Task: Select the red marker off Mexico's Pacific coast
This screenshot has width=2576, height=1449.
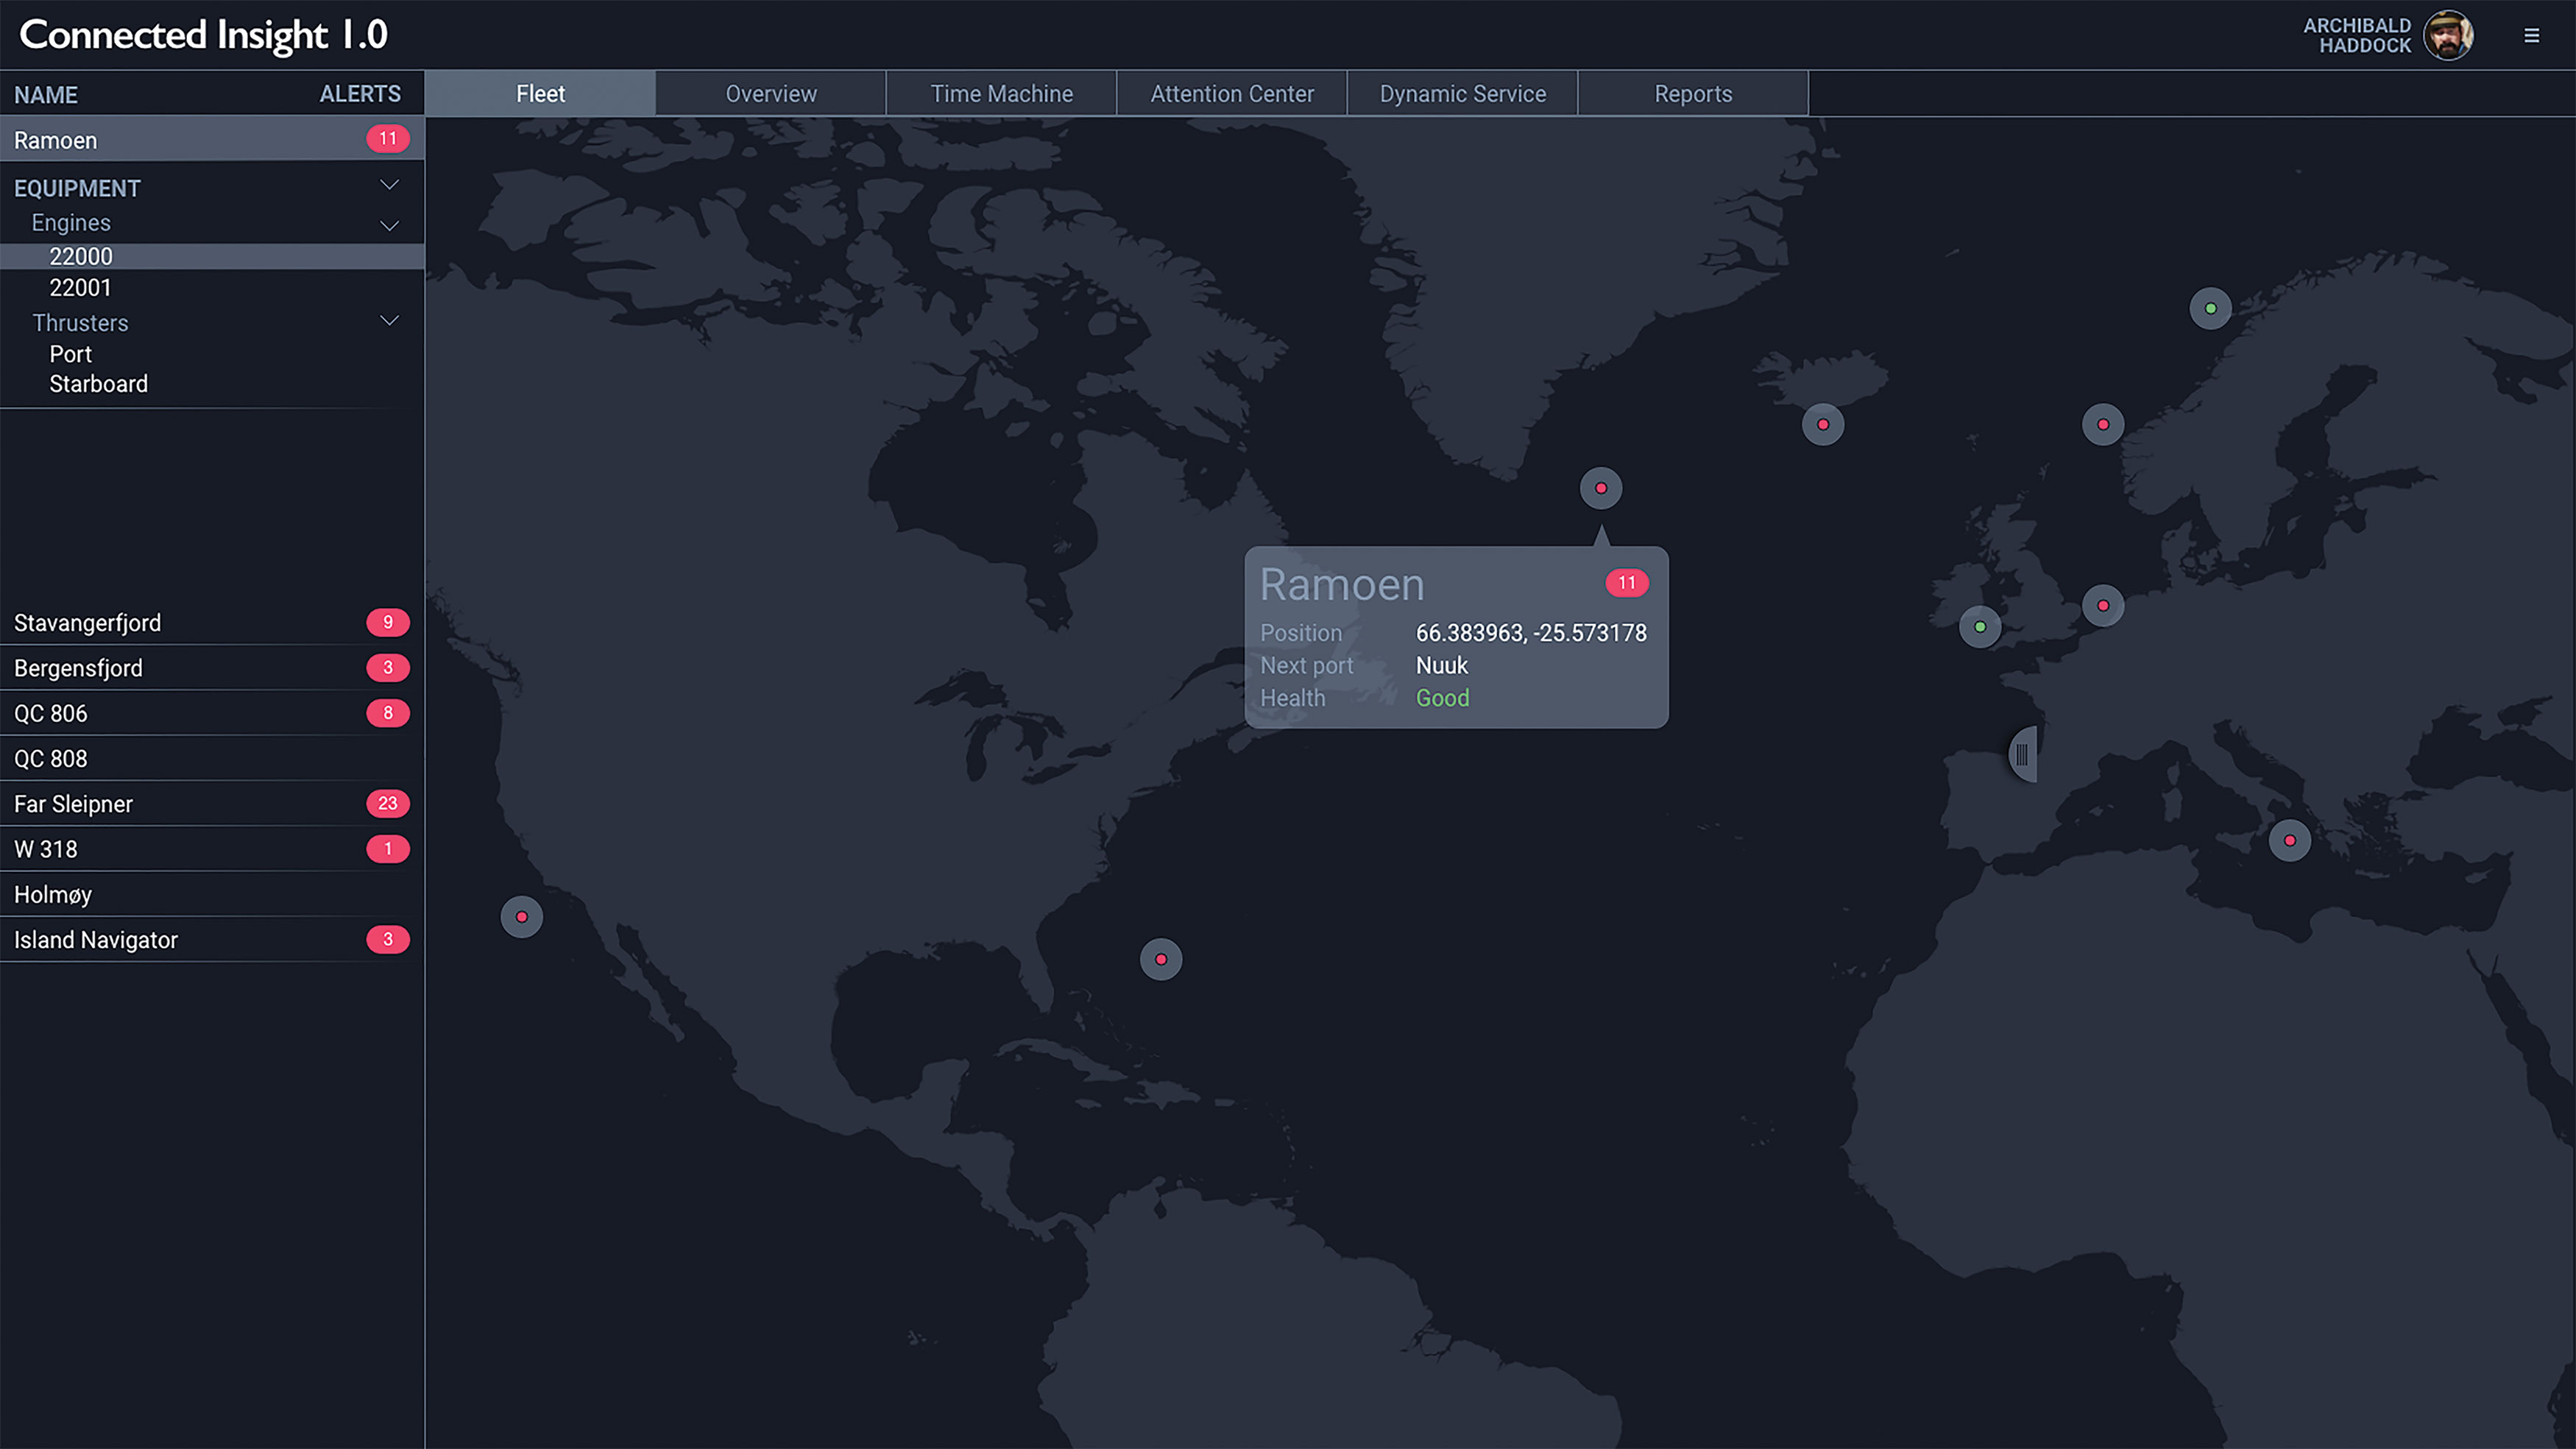Action: pyautogui.click(x=521, y=916)
